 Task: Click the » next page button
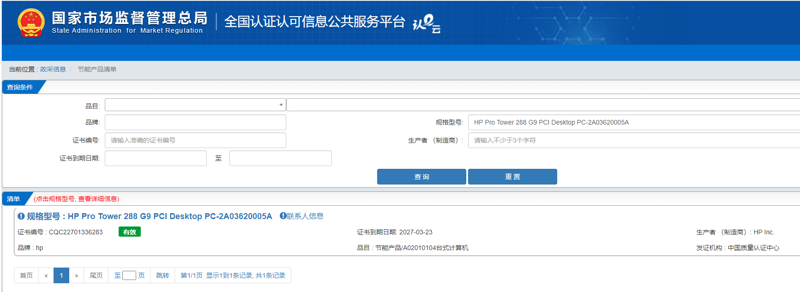[77, 275]
